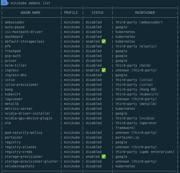
Task: Click the registry-creds addon name
Action: 19,152
